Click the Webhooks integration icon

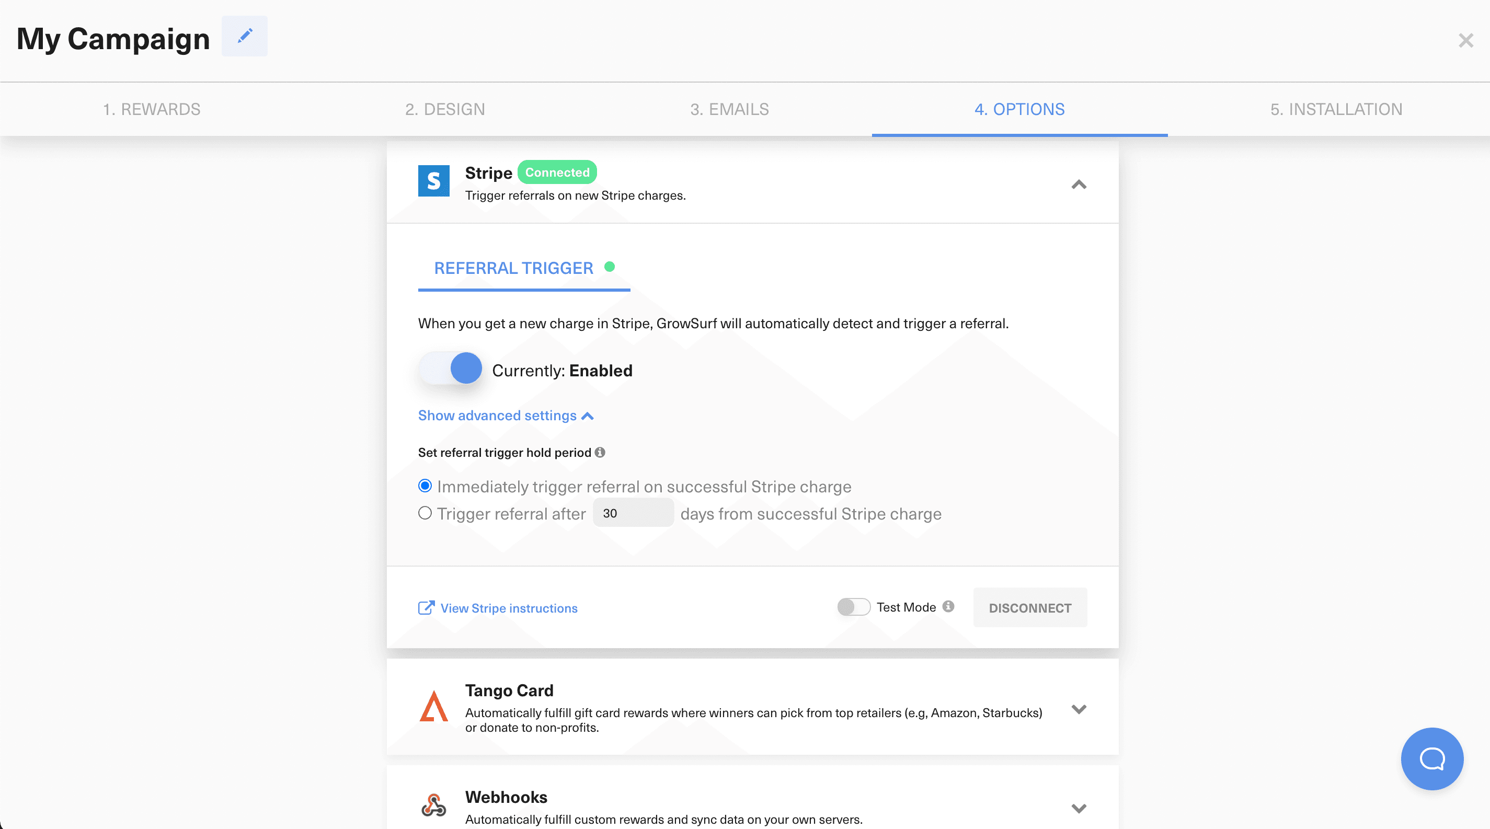tap(433, 805)
